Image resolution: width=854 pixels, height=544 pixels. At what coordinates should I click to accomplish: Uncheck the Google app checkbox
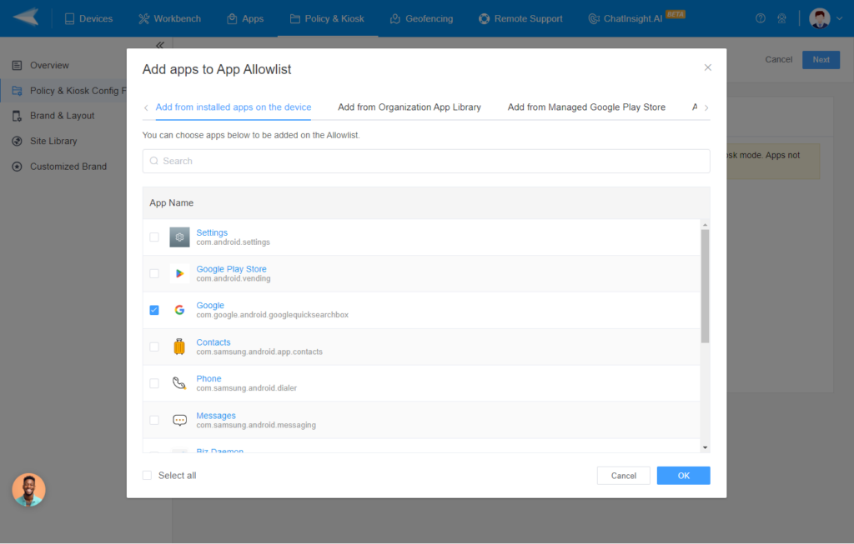click(x=154, y=310)
